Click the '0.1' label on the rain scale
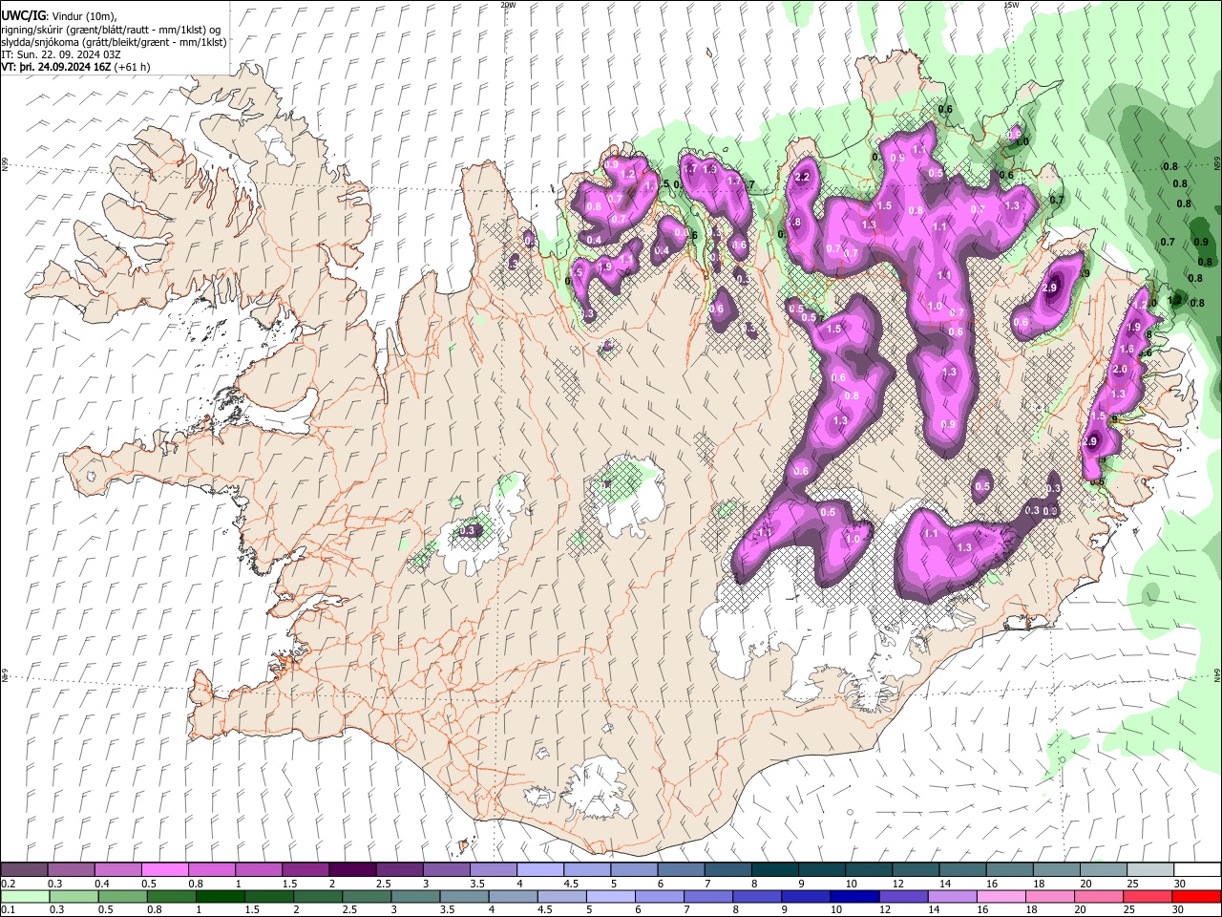The height and width of the screenshot is (917, 1222). pyautogui.click(x=8, y=910)
